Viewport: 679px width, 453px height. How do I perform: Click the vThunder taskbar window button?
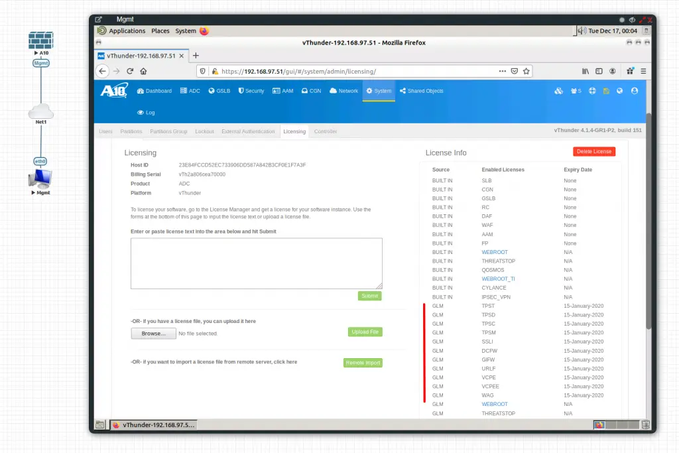pyautogui.click(x=154, y=425)
